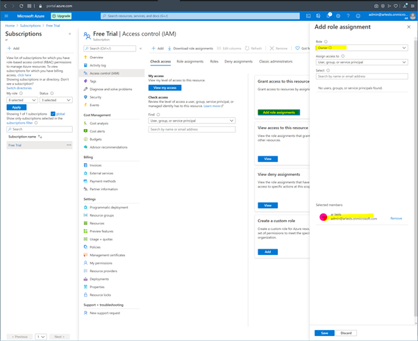The width and height of the screenshot is (418, 341).
Task: Remove the selected member via Remove link
Action: (396, 218)
